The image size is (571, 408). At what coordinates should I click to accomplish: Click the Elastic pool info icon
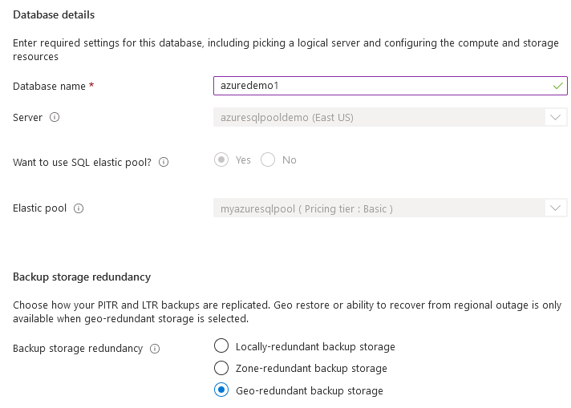79,208
